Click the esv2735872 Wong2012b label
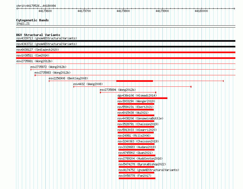243x189 pixels. click(x=48, y=67)
